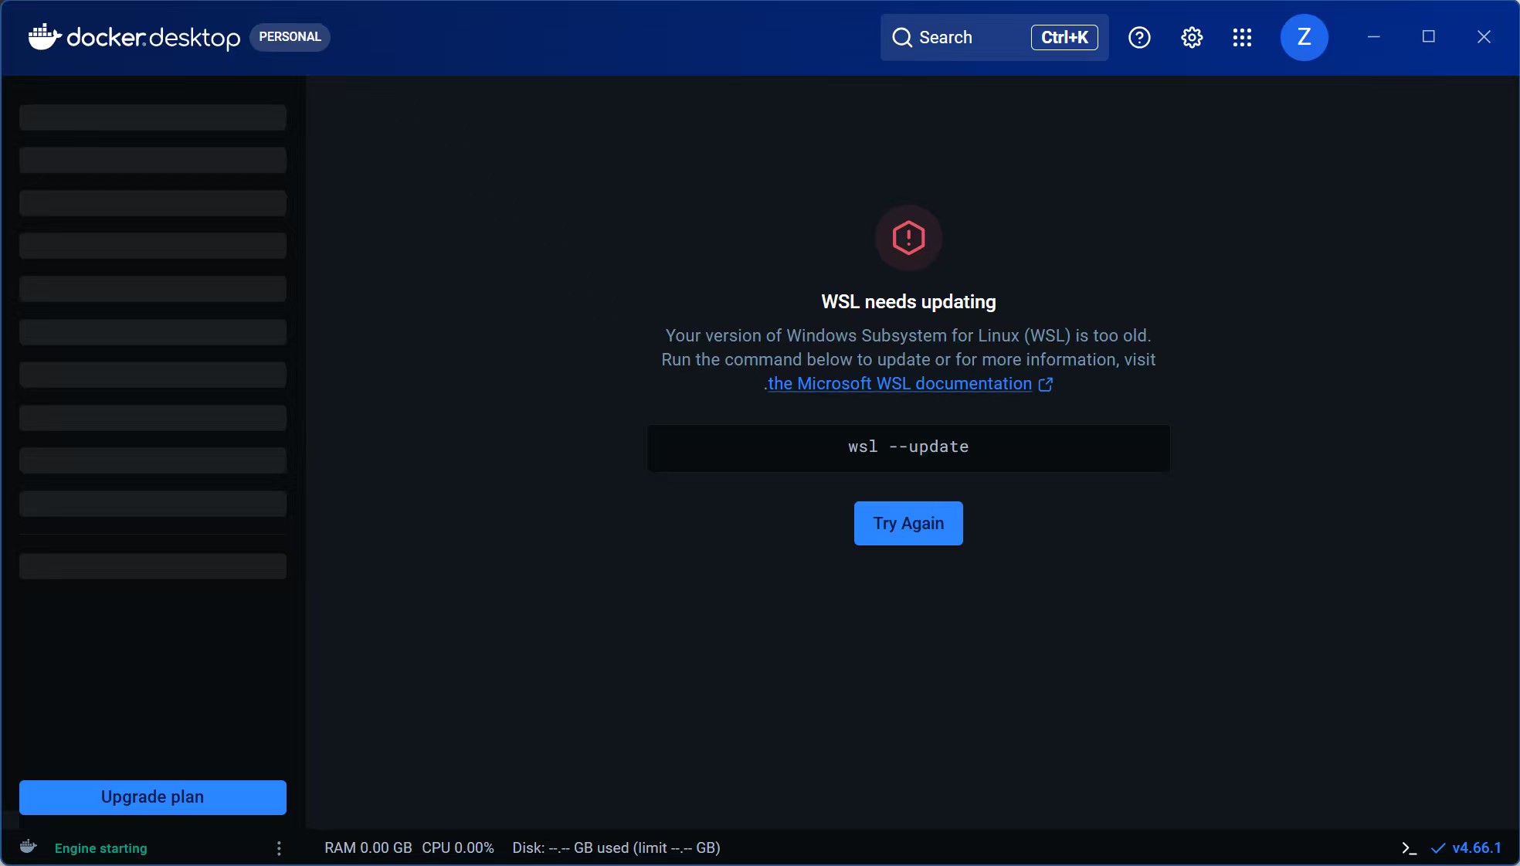
Task: Click the search magnifier icon
Action: (902, 37)
